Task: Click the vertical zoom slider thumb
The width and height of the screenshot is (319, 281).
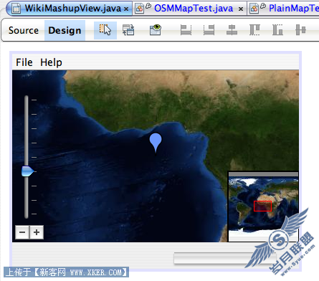Action: pos(28,171)
